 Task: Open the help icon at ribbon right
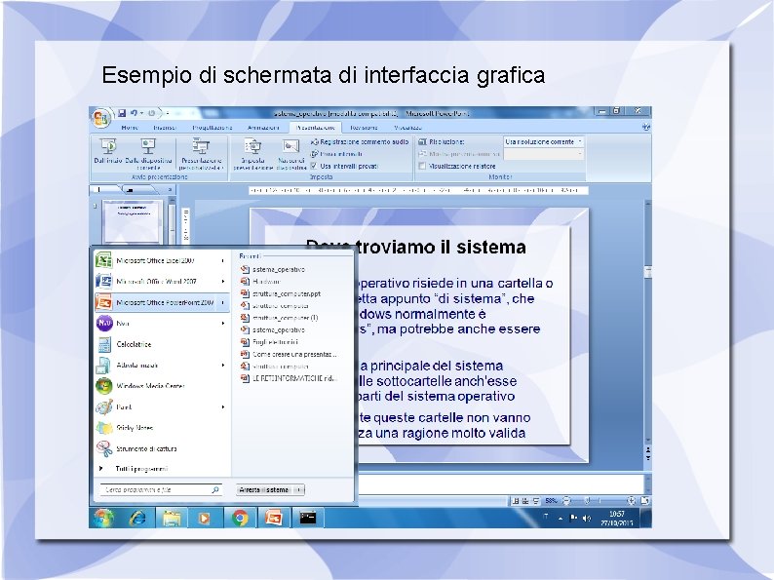[645, 127]
